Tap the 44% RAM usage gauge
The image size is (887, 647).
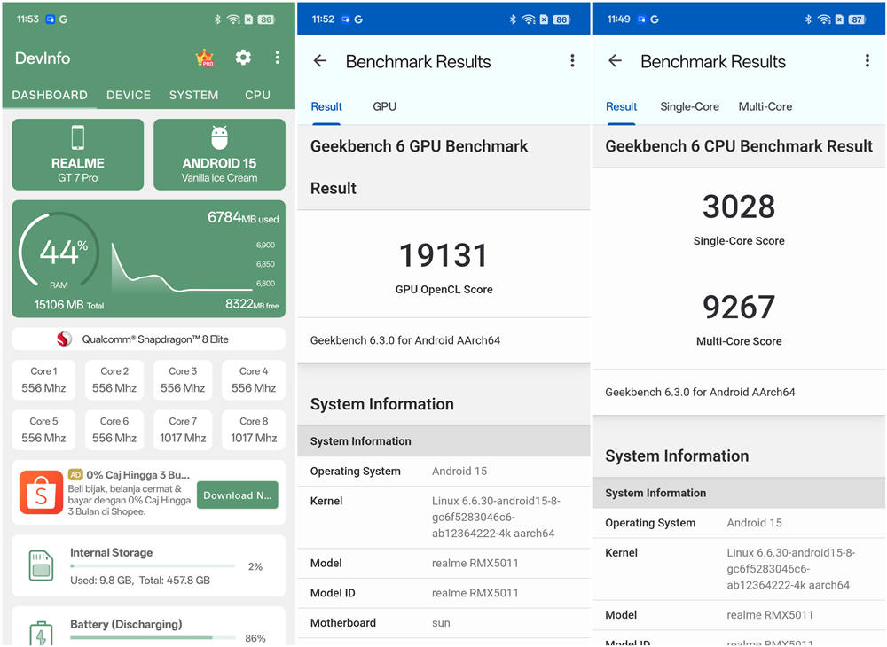[59, 252]
